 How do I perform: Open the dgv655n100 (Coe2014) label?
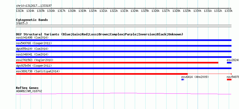coord(32,49)
